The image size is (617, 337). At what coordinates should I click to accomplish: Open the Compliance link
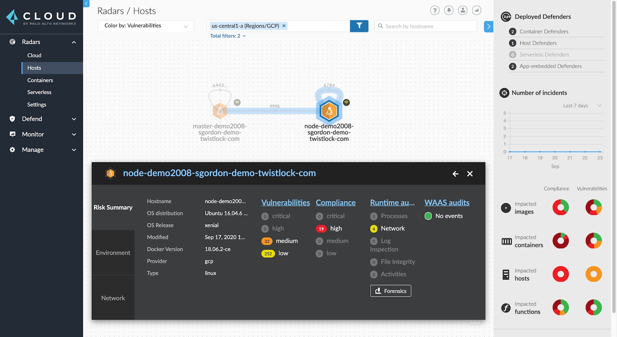point(335,203)
